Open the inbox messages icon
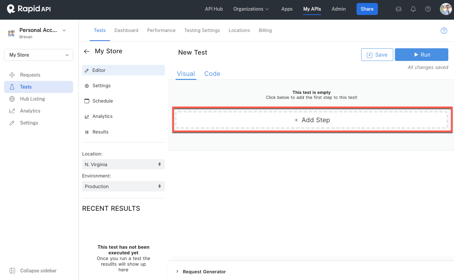This screenshot has height=280, width=454. point(399,9)
